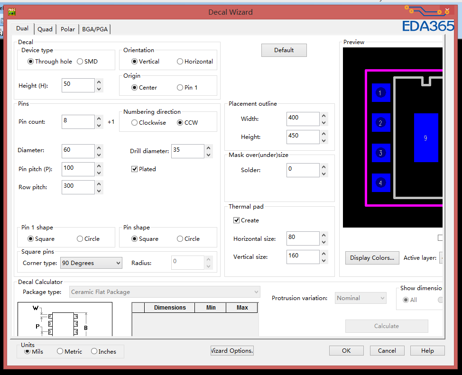The image size is (462, 375).
Task: Decrease Placement outline Height with down arrow
Action: point(324,140)
